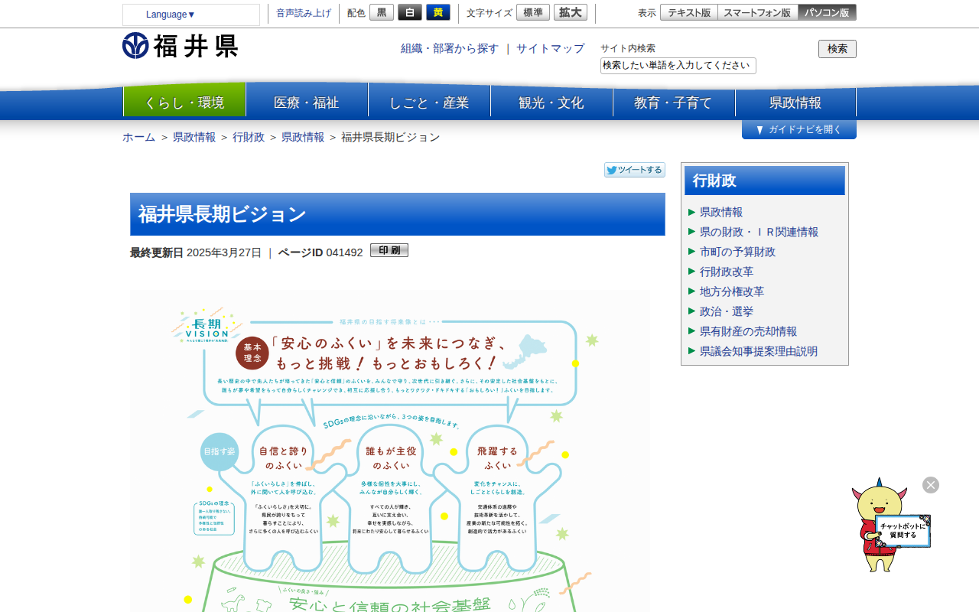Open the 観光・文化 tab

click(551, 103)
